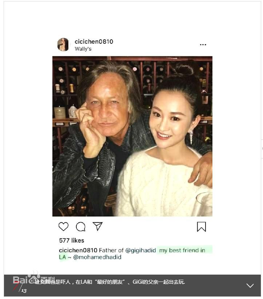Open the three-dot more options menu

pyautogui.click(x=203, y=45)
